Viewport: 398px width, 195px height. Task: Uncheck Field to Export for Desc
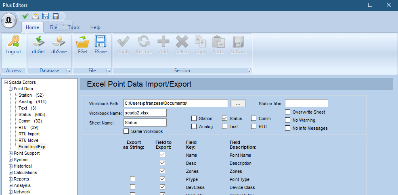pos(162,163)
